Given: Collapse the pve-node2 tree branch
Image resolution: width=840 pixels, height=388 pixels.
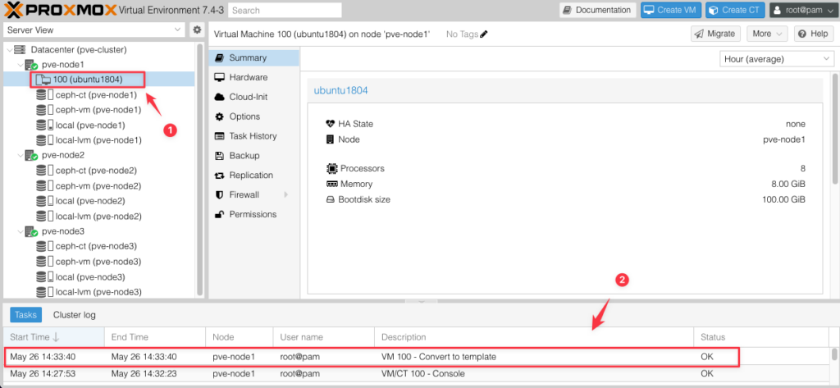Looking at the screenshot, I should coord(20,155).
